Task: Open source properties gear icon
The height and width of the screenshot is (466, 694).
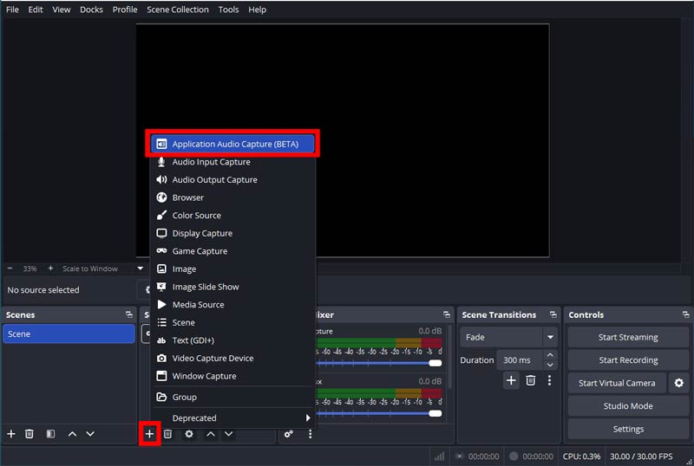Action: [189, 434]
